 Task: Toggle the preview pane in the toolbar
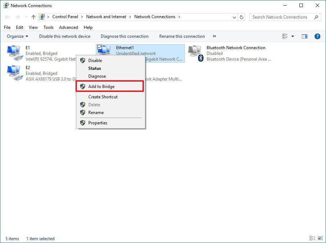pyautogui.click(x=304, y=36)
